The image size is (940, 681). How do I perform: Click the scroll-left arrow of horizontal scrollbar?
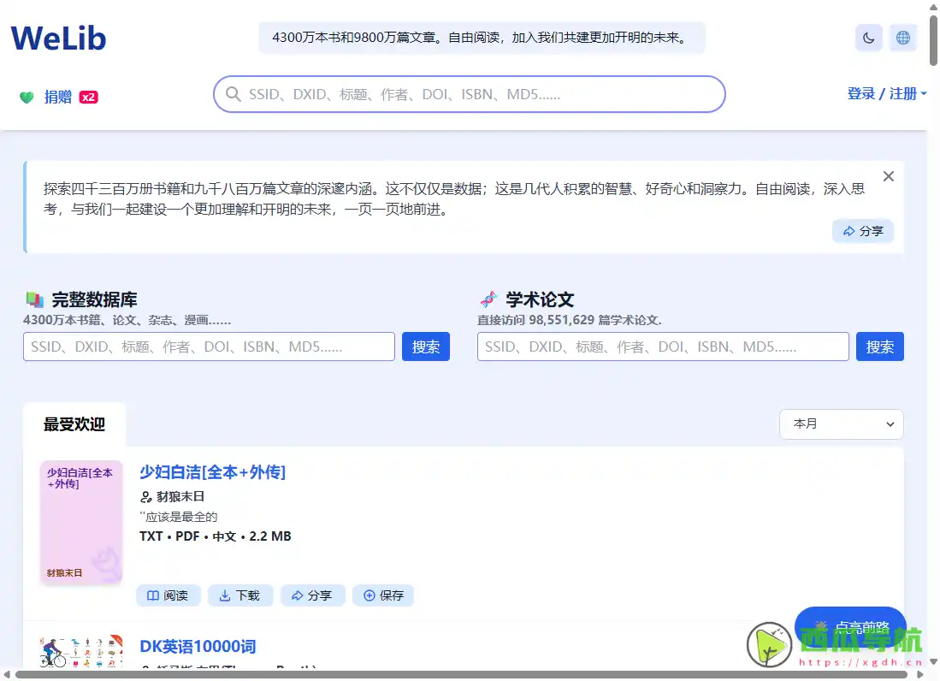click(x=7, y=675)
